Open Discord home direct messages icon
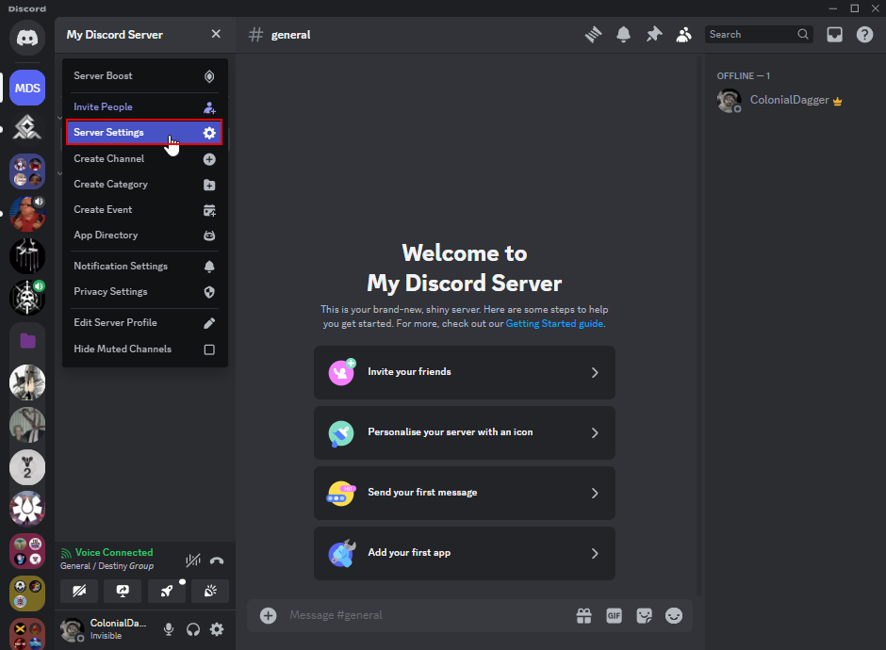Viewport: 886px width, 650px height. 27,38
